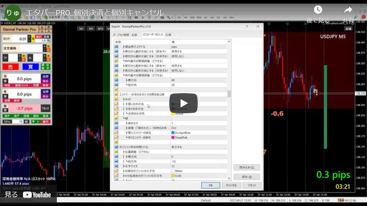The height and width of the screenshot is (206, 367).
Task: Click the -3.7 pips cumulative display
Action: (x=24, y=108)
